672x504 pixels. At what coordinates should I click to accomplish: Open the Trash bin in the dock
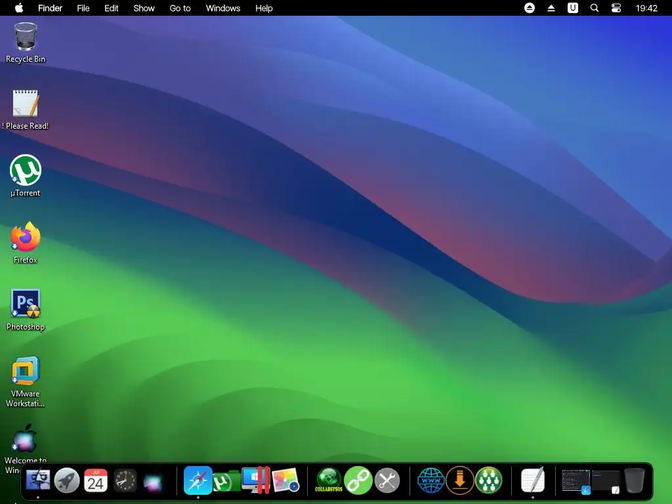tap(635, 480)
